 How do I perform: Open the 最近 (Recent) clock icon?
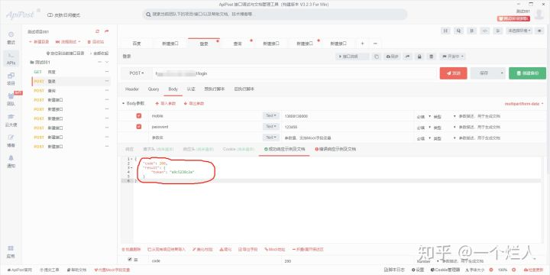[x=11, y=38]
